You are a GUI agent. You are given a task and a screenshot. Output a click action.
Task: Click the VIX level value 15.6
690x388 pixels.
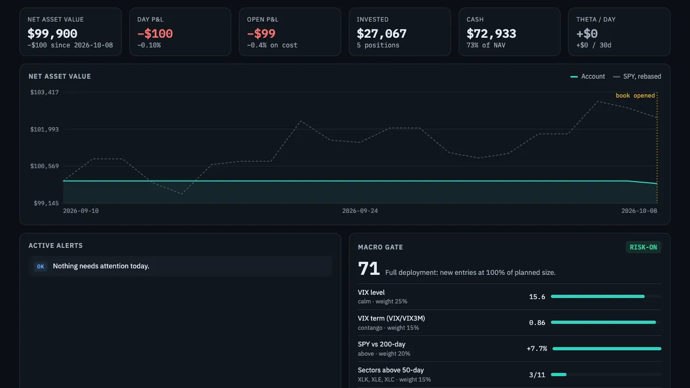pos(537,297)
